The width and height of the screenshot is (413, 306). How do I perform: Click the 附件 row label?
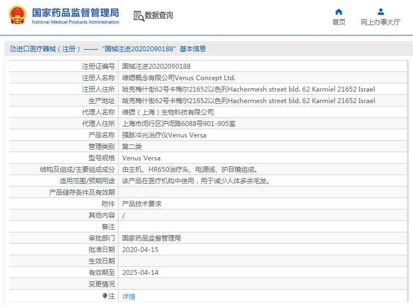coord(108,204)
